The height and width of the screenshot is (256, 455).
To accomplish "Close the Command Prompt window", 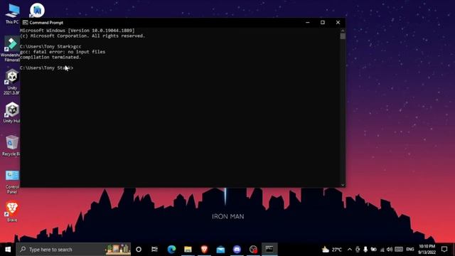I will coord(338,22).
